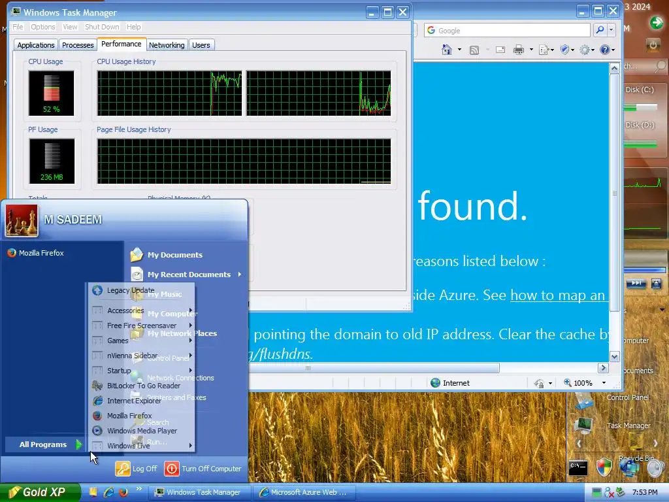
Task: Switch to the Applications tab
Action: pyautogui.click(x=36, y=45)
